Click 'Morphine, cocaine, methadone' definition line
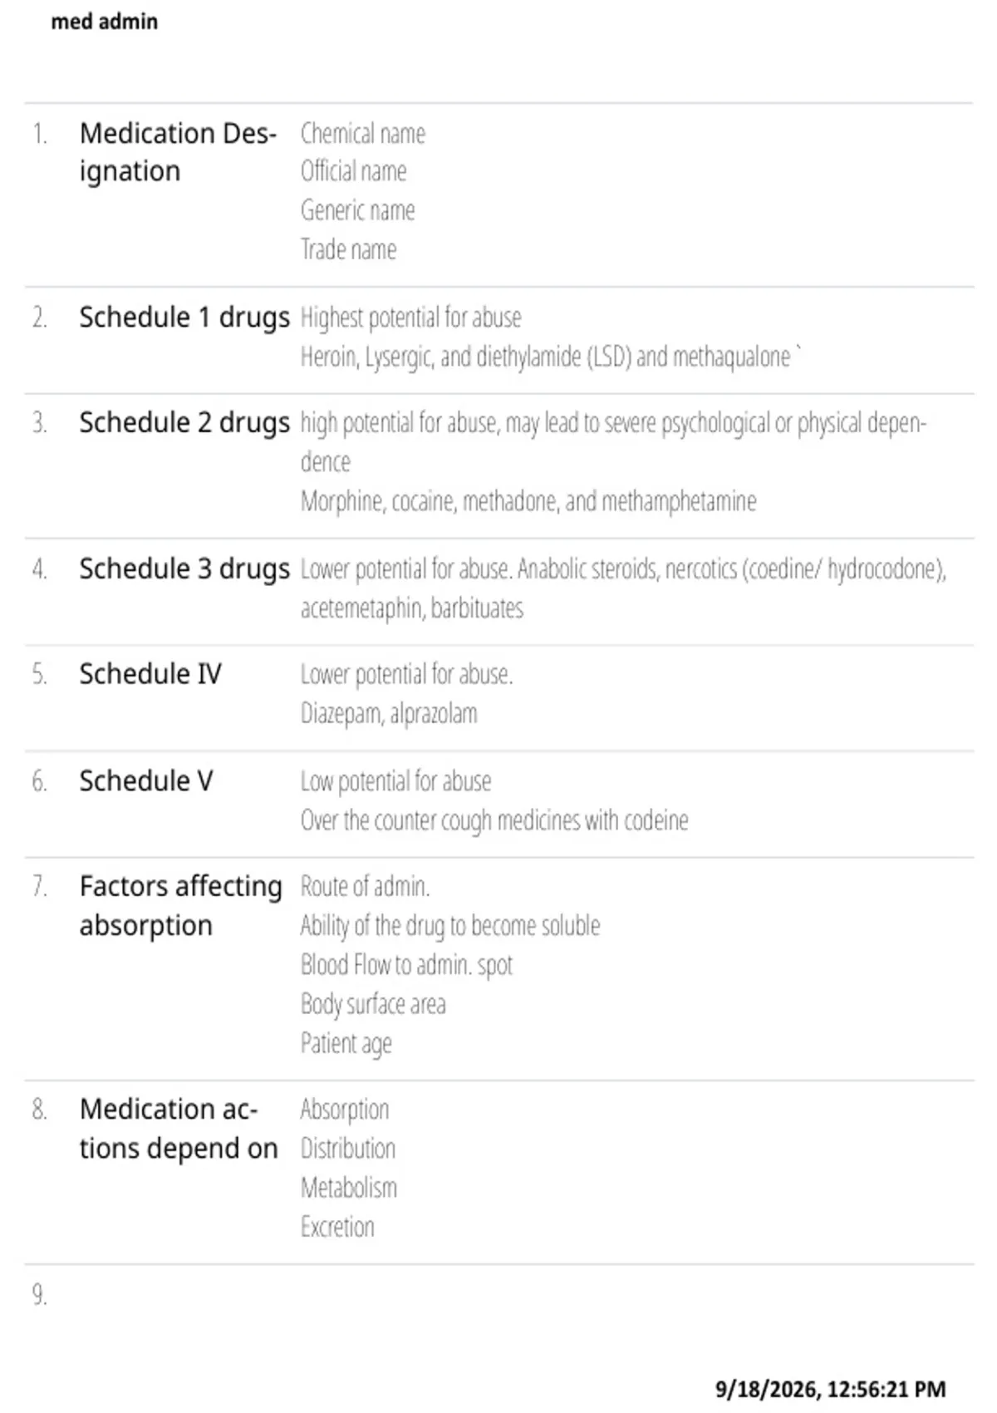The image size is (997, 1413). tap(528, 501)
